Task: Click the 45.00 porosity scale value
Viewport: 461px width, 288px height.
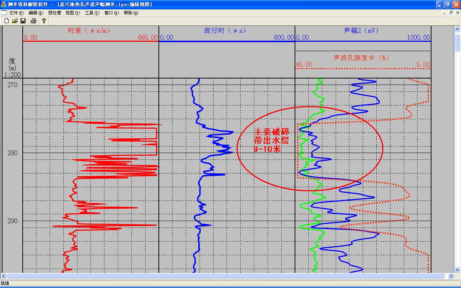Action: pos(304,64)
